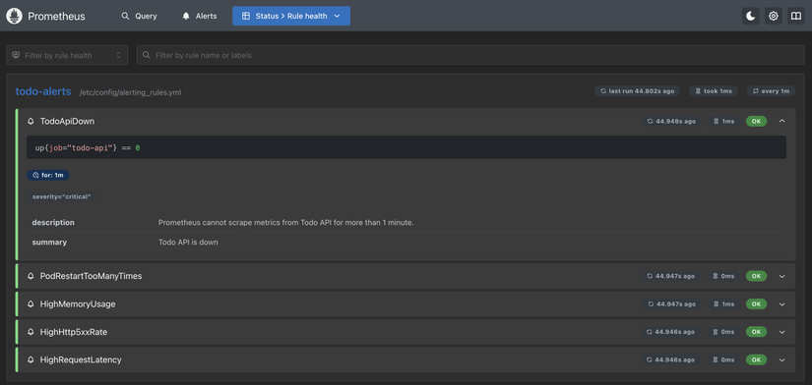This screenshot has width=812, height=385.
Task: Collapse the TodoApiDown rule
Action: click(x=781, y=122)
